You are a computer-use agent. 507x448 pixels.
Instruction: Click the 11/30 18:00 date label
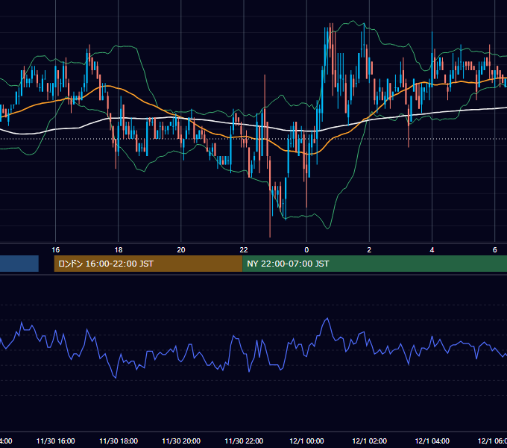pos(119,441)
